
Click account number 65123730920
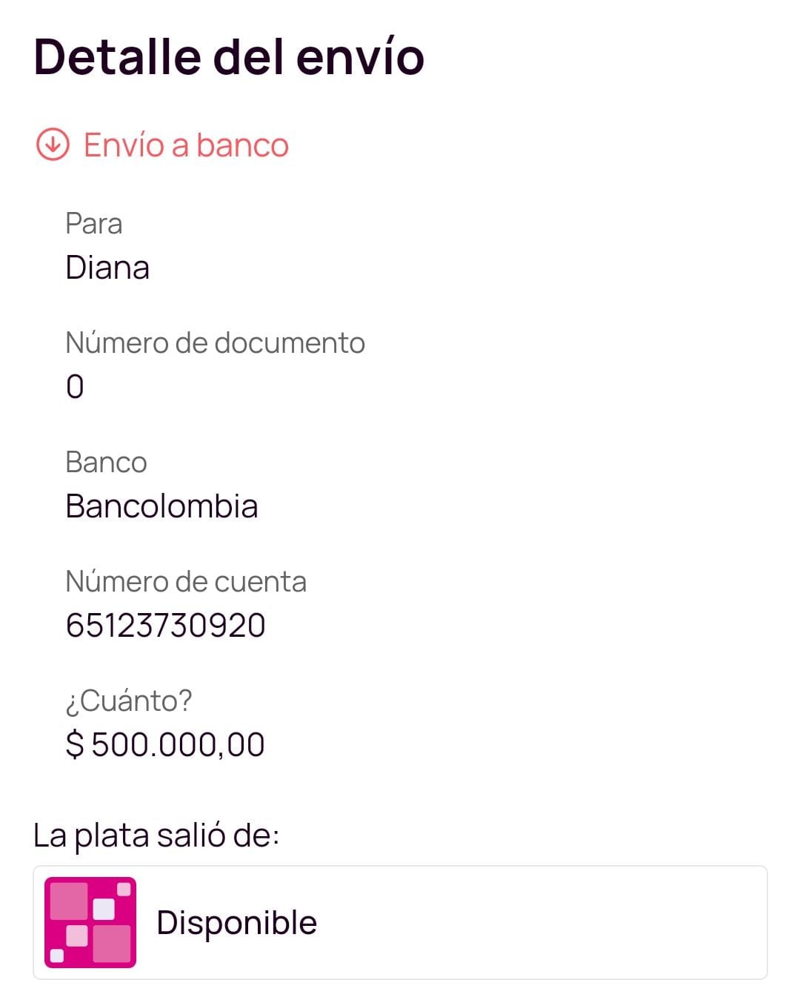[x=165, y=625]
